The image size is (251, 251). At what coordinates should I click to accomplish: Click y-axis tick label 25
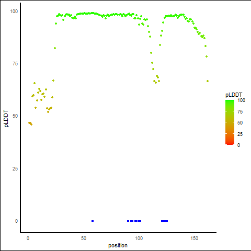click(x=15, y=168)
